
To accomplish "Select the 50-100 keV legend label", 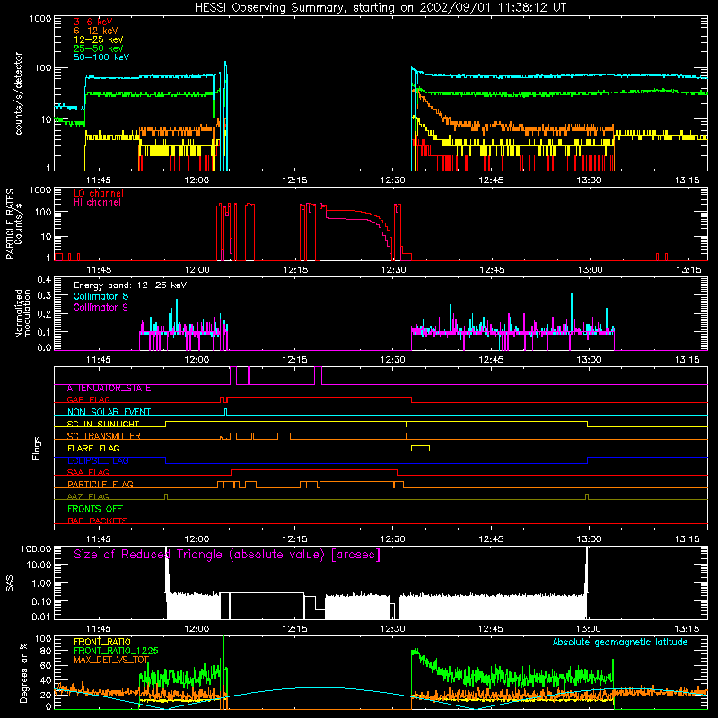I will pos(101,57).
